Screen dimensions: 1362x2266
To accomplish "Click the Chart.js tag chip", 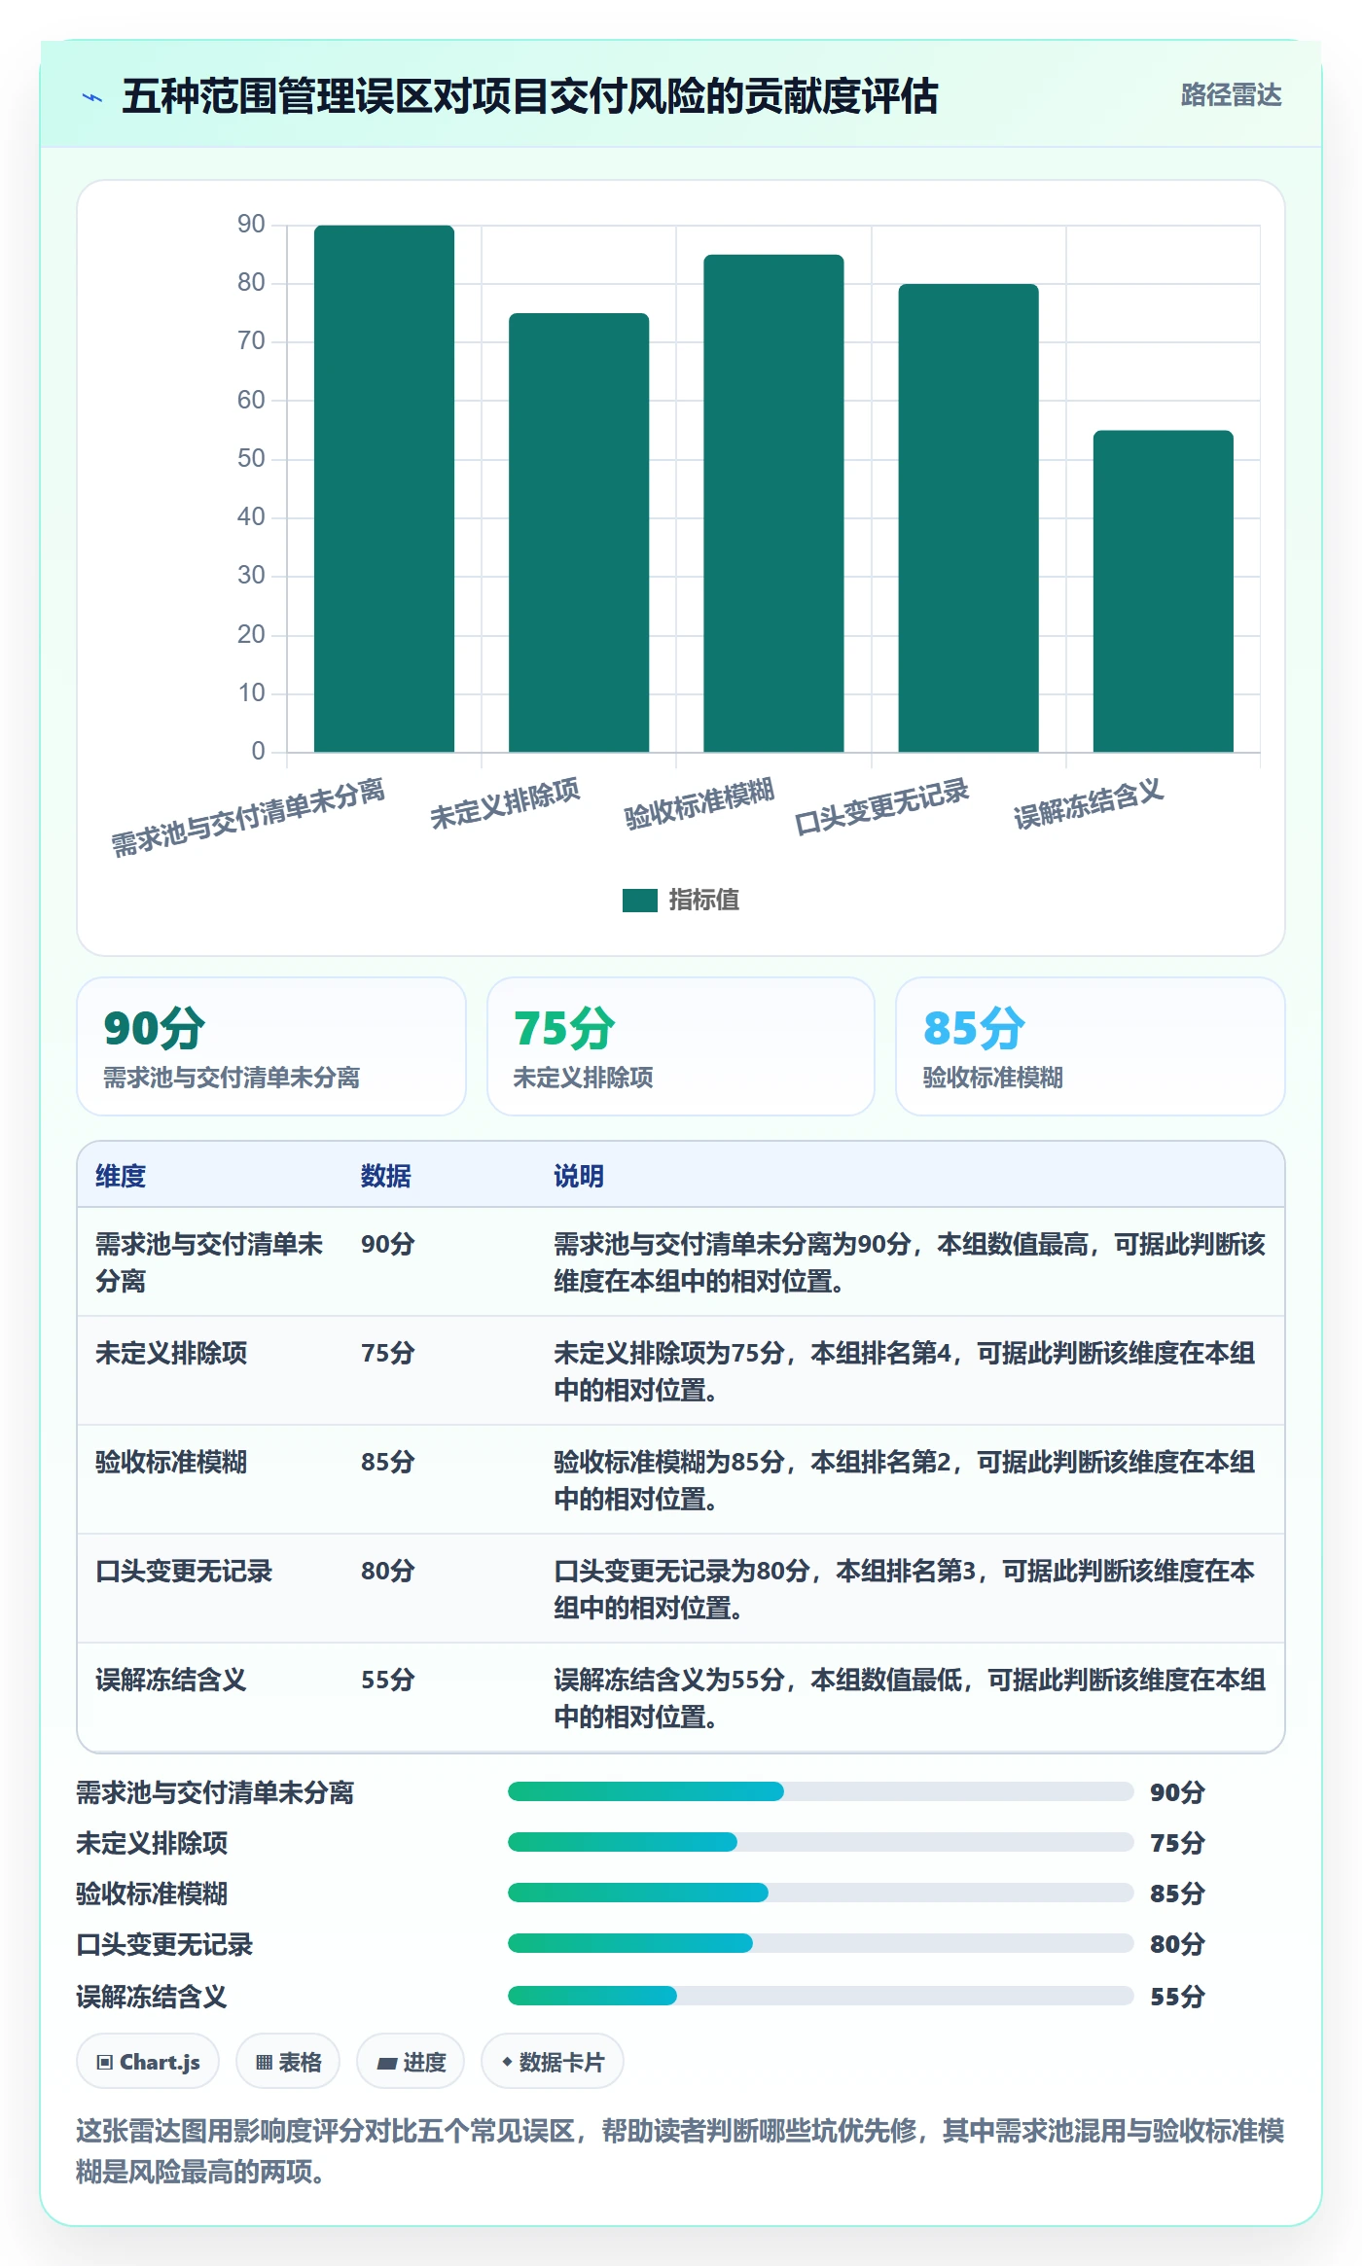I will [148, 2062].
